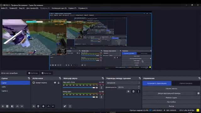Open Настройки button in controls
Screen dimensions: 201x113
[x=171, y=102]
